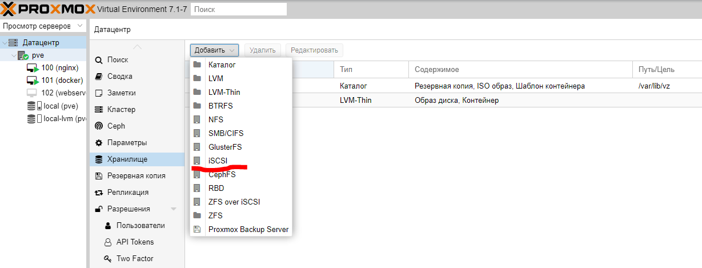Select NFS storage type in menu
Image resolution: width=702 pixels, height=268 pixels.
216,119
